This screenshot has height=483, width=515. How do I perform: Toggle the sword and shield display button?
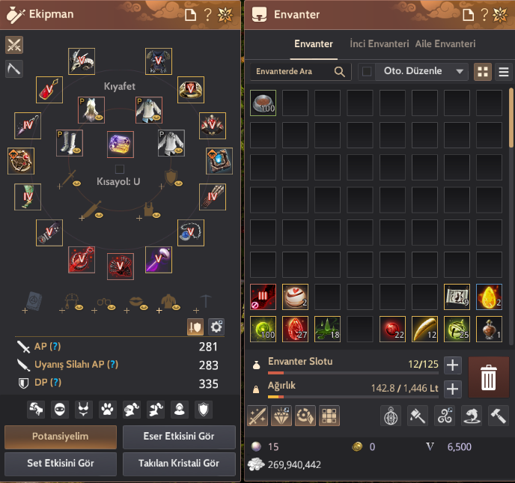point(195,327)
